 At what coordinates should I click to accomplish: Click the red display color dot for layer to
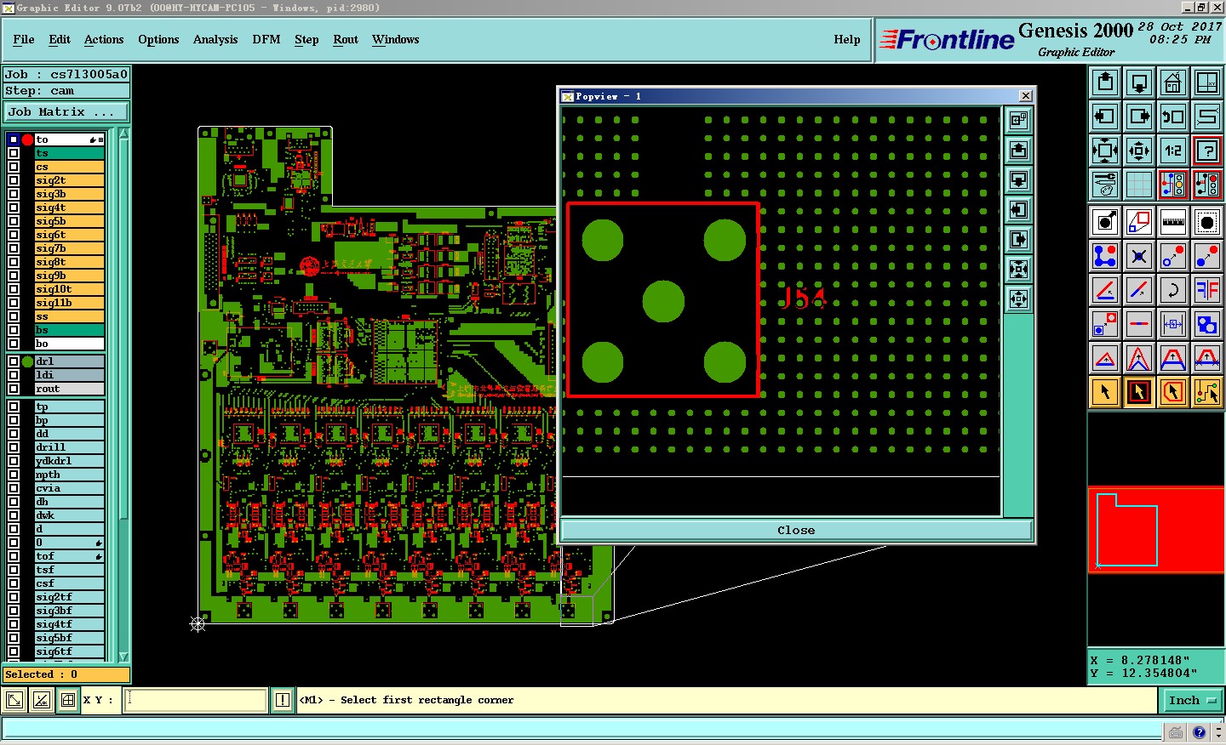(x=27, y=139)
